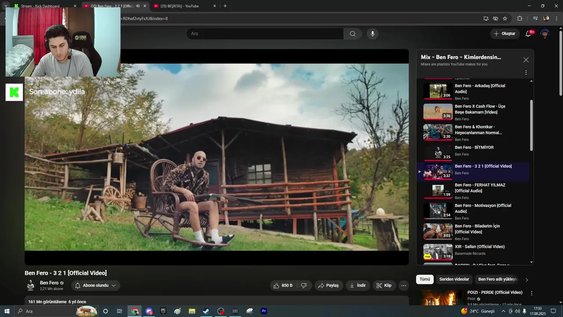Select Seriden videolar filter chip
The image size is (563, 317).
tap(454, 279)
